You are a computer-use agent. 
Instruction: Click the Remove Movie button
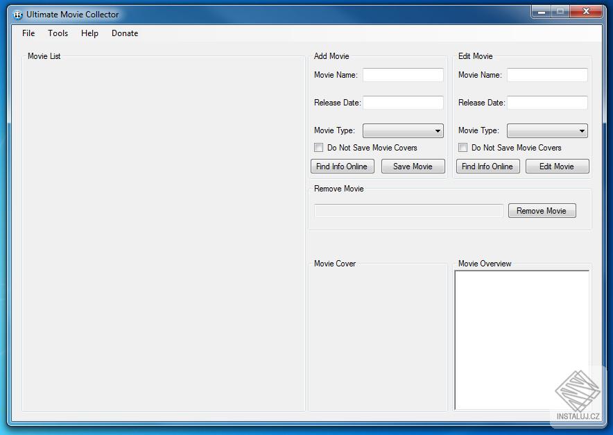(542, 210)
